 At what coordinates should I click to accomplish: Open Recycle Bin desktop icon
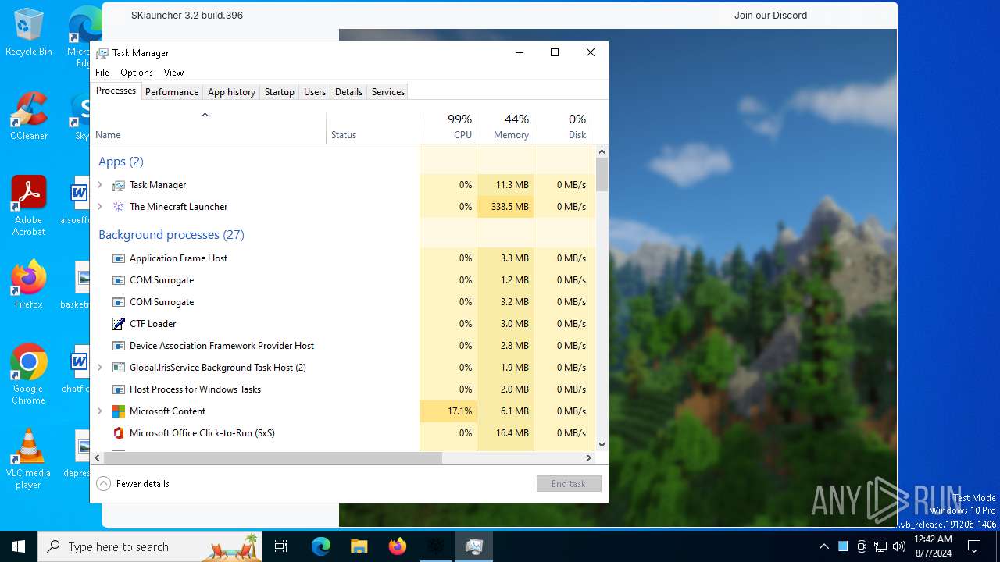click(29, 33)
